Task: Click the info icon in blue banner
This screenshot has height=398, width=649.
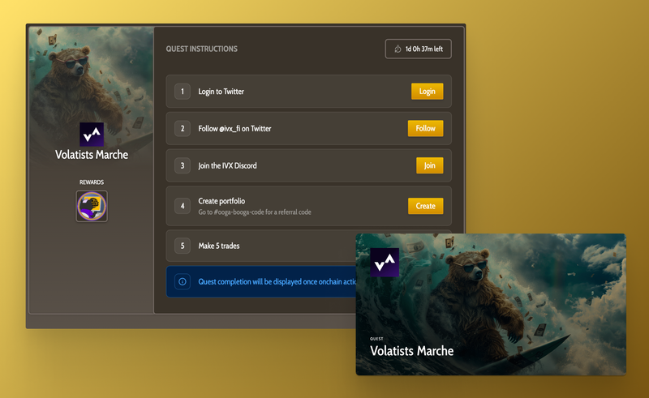Action: pos(183,282)
